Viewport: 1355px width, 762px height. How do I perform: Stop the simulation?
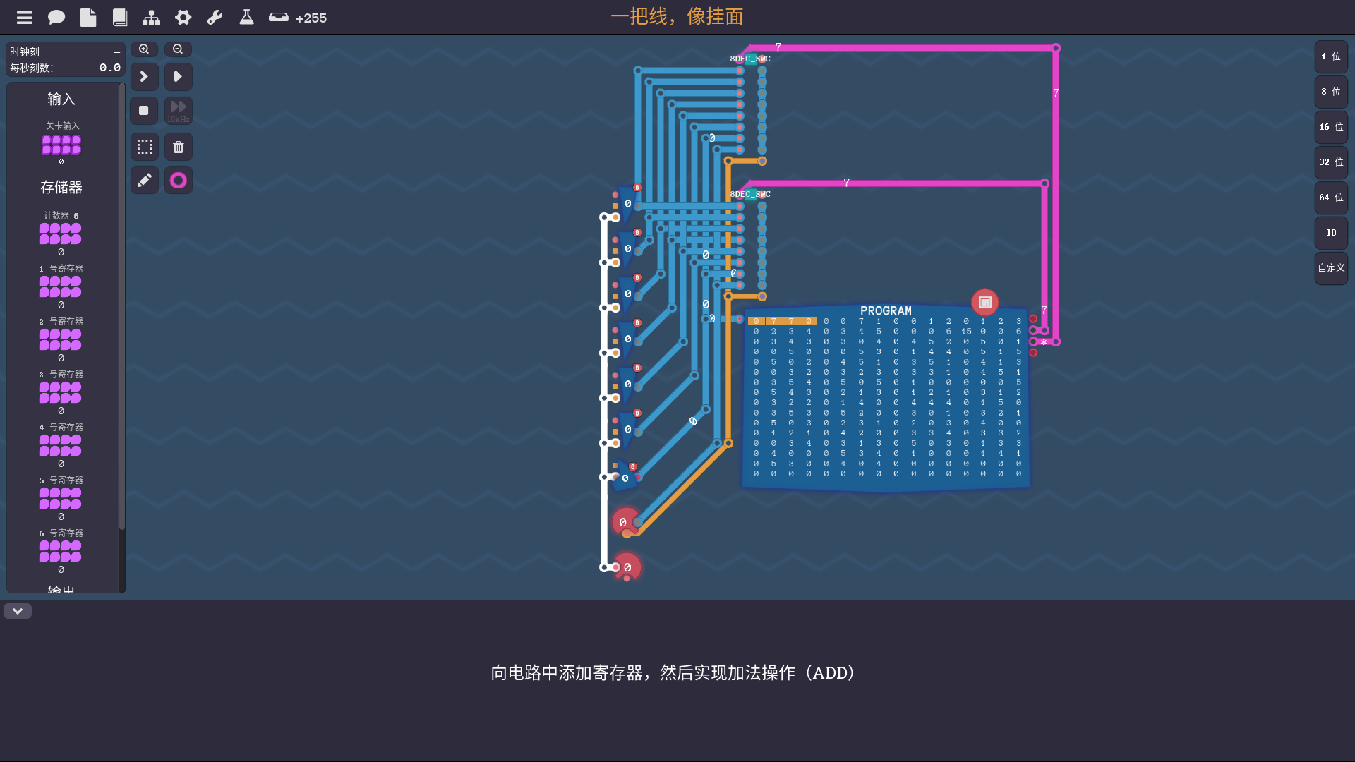point(144,111)
